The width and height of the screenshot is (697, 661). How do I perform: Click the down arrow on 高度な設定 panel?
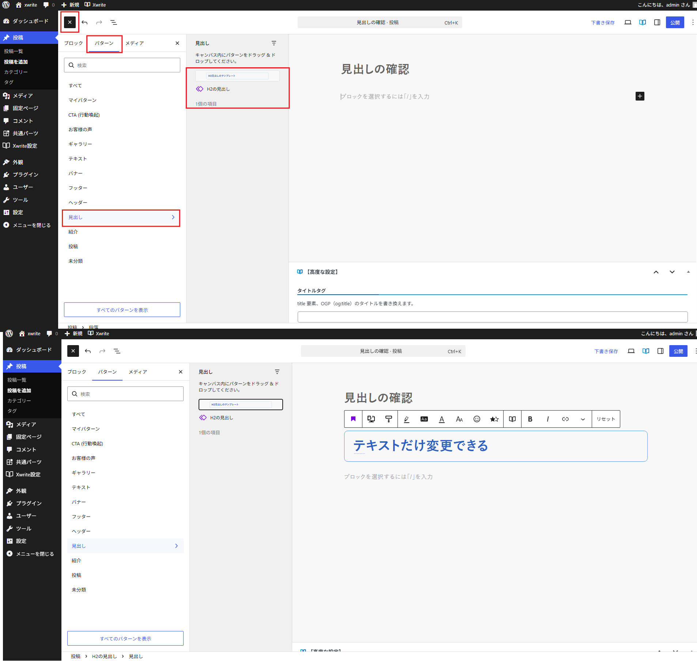[672, 272]
